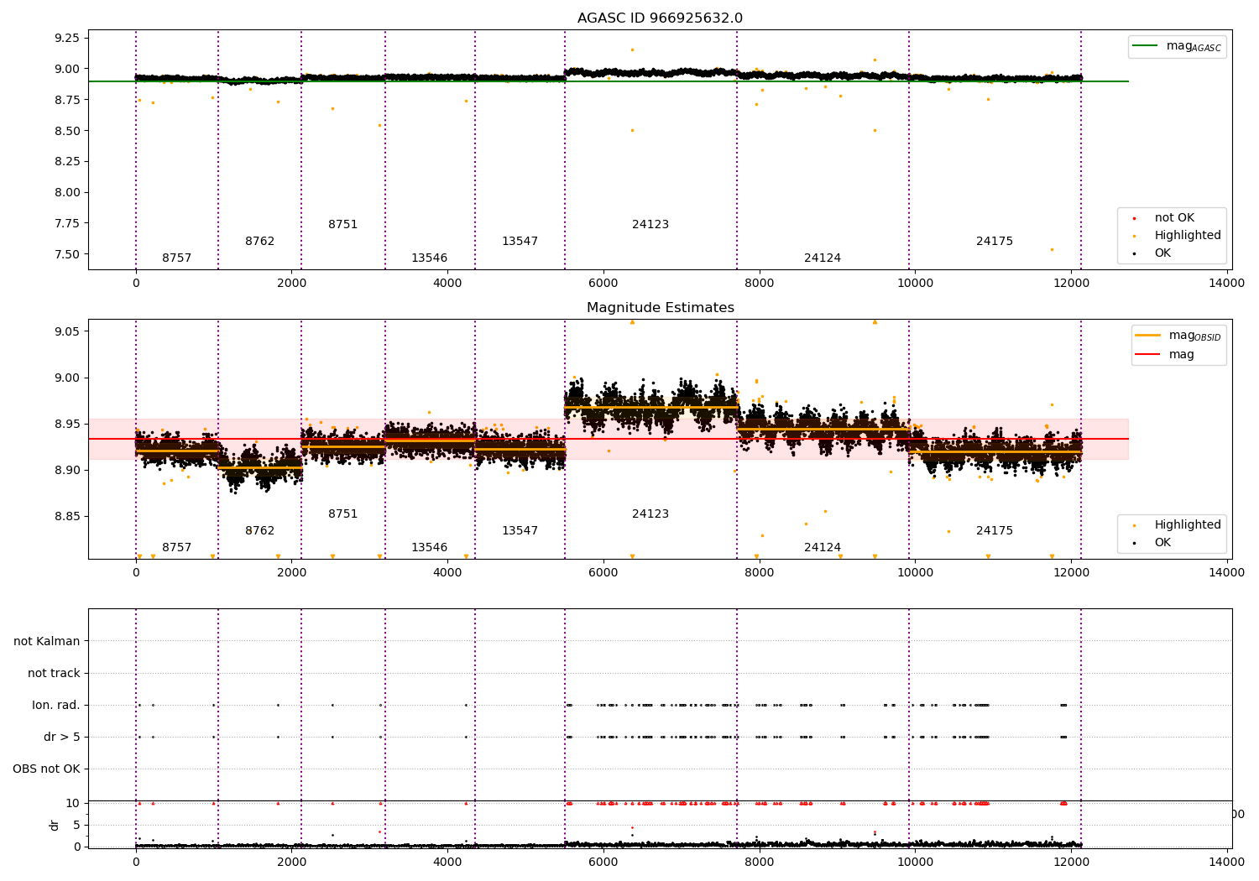Click the 8.95 y-axis tick label
Viewport: 1259px width, 881px height.
pos(67,424)
